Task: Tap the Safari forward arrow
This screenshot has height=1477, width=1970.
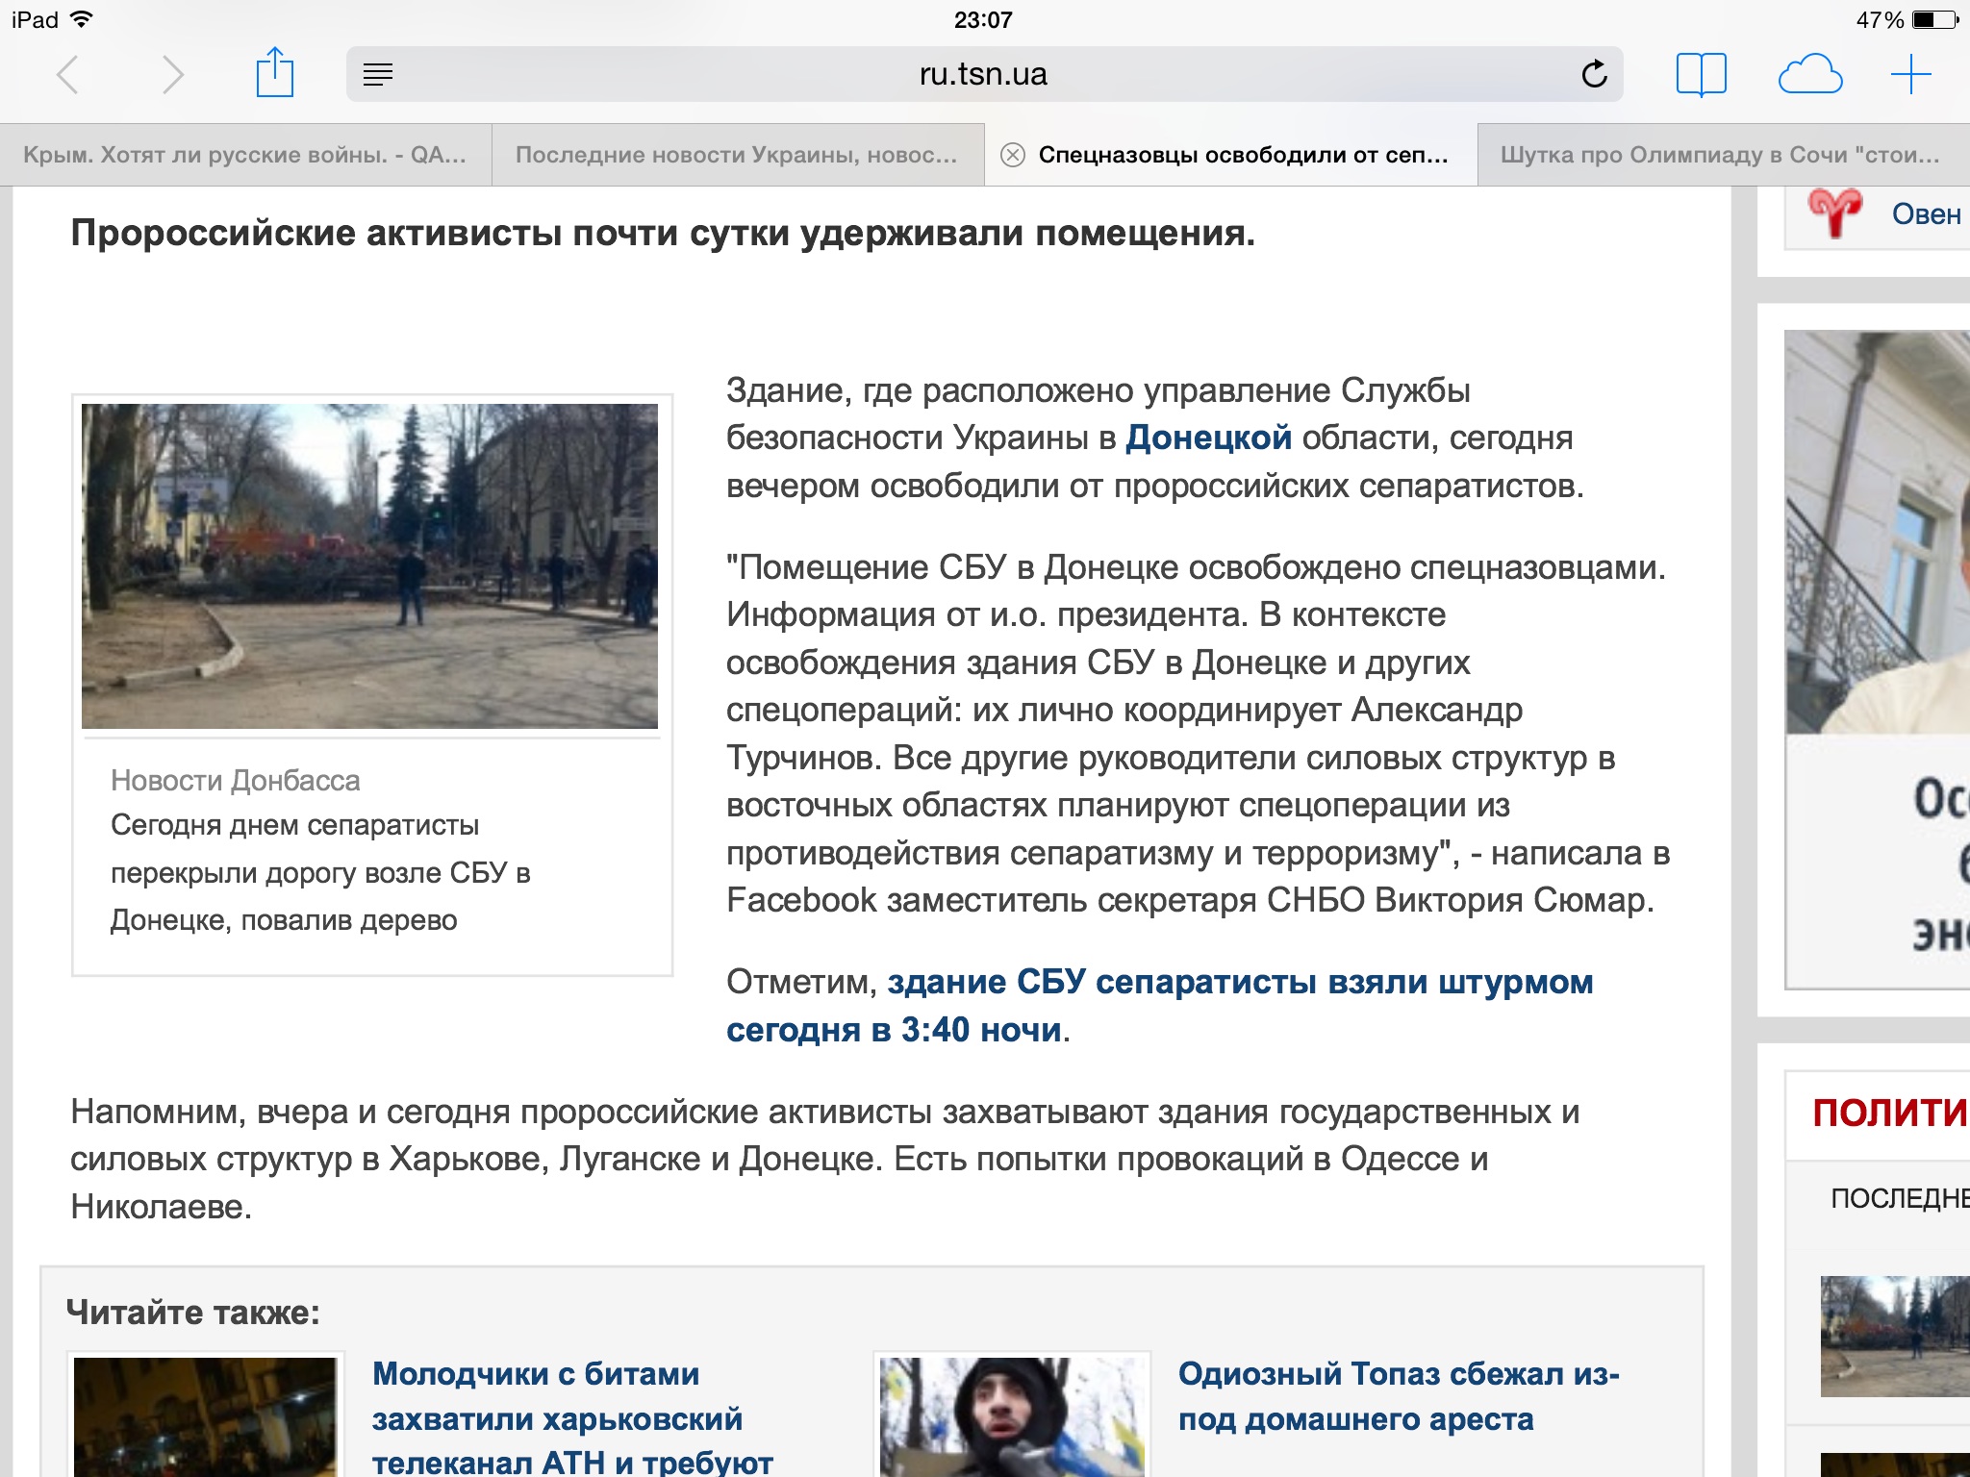Action: (x=172, y=75)
